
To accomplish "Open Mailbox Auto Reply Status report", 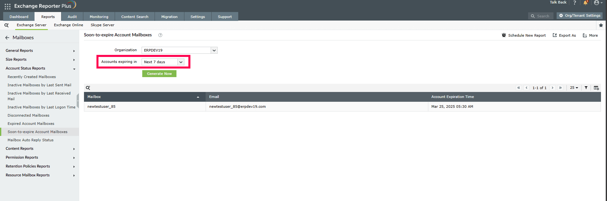I will 30,140.
